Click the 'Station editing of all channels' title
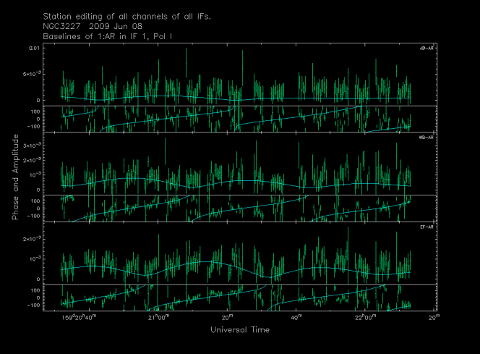Image resolution: width=480 pixels, height=354 pixels. pos(127,15)
